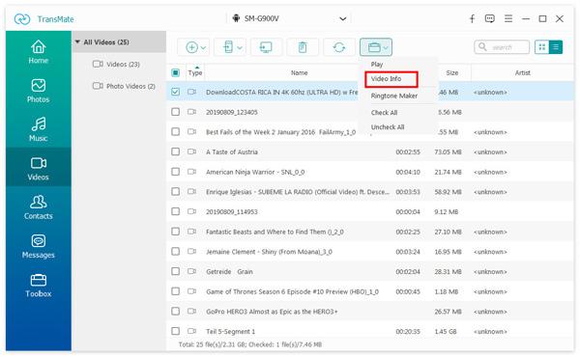
Task: Check the Fantastic Beasts video checkbox
Action: (175, 232)
